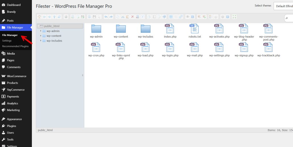This screenshot has height=147, width=293.
Task: Click the Paste clipboard icon
Action: click(127, 17)
